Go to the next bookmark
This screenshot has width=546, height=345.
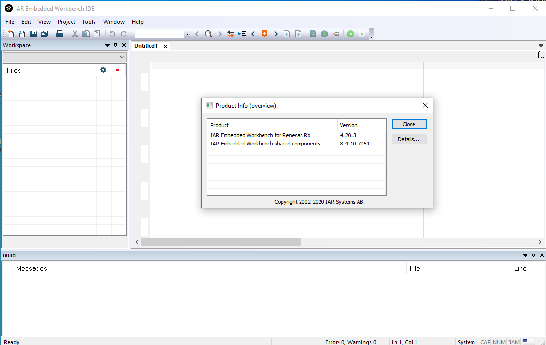pos(276,34)
